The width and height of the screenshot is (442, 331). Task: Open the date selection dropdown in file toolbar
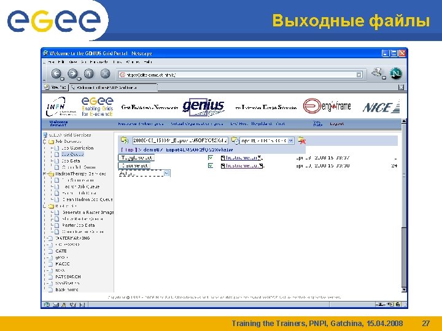(291, 140)
